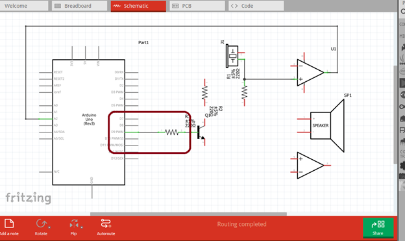This screenshot has width=405, height=241.
Task: Select the transistor Q symbol
Action: pos(201,132)
